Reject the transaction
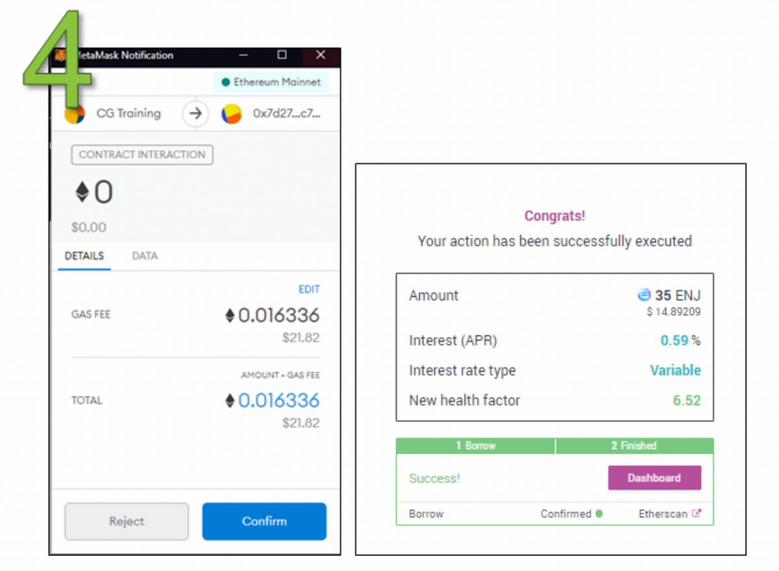 coord(126,521)
